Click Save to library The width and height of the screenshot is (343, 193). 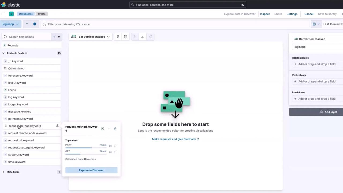(327, 14)
